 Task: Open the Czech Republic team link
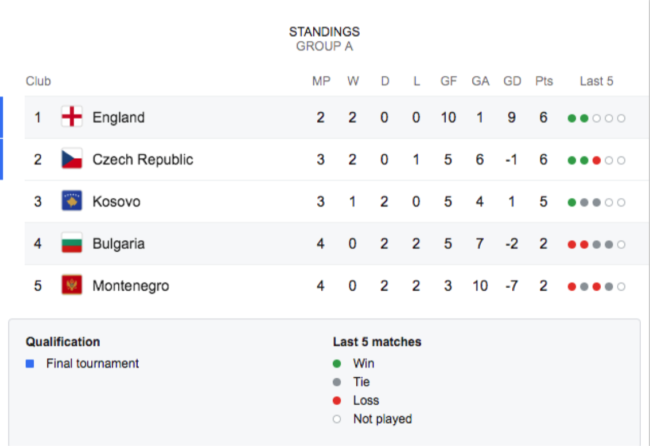click(143, 159)
